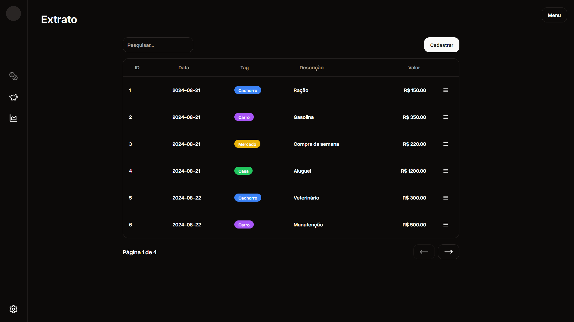Click ID 4 in the Aluguel row

pos(130,171)
